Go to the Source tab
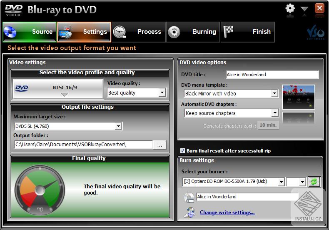Screen dimensions: 329x230 pos(30,32)
